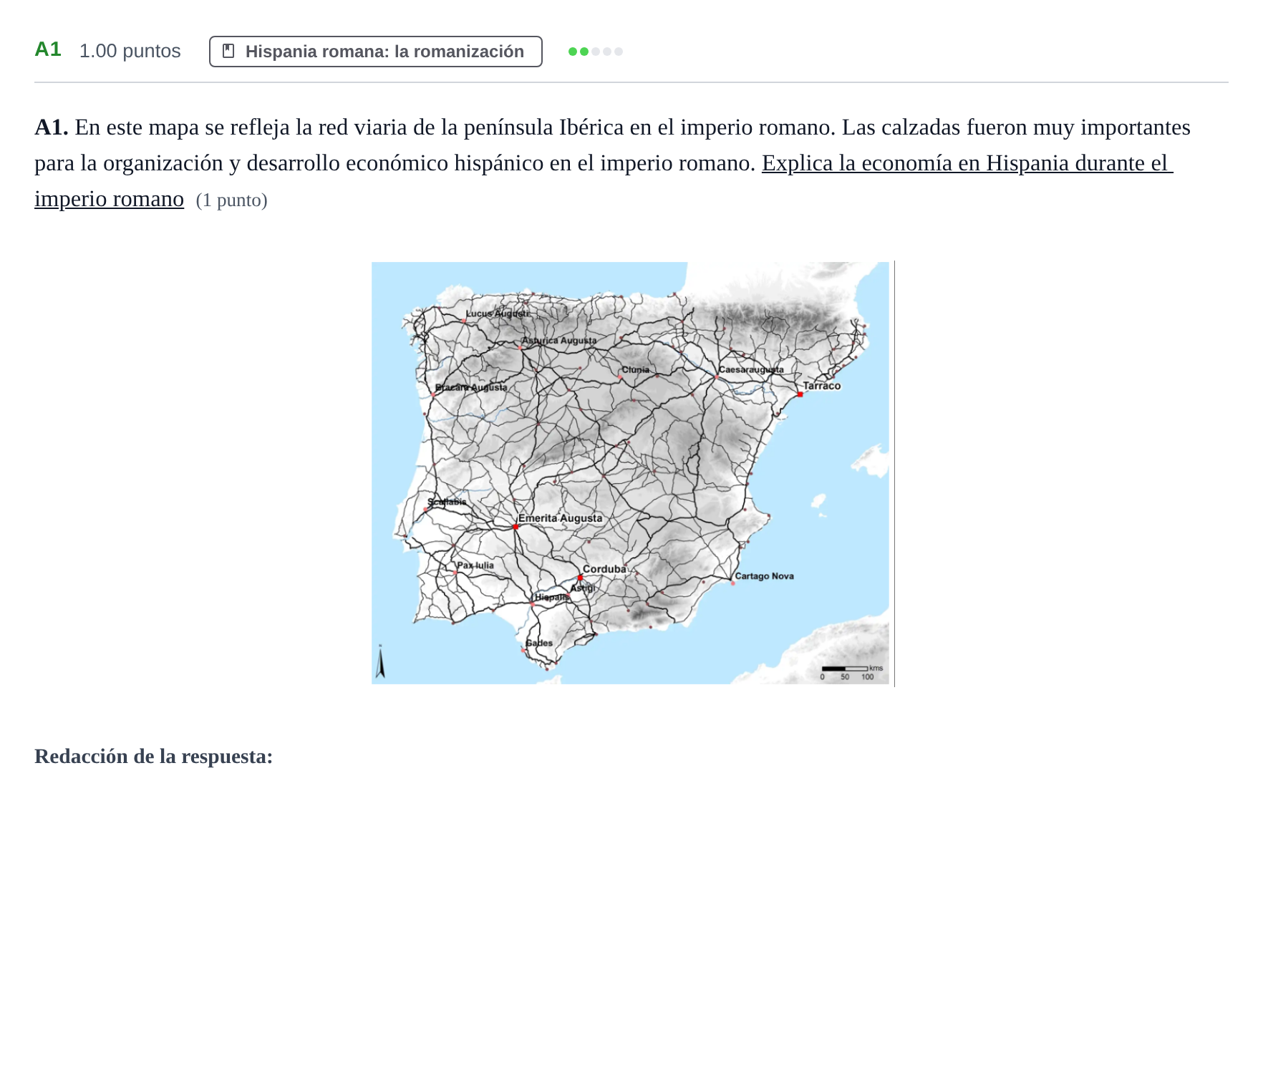Screen dimensions: 1263x1088
Task: Click the bookmark icon in topic tag
Action: [228, 51]
